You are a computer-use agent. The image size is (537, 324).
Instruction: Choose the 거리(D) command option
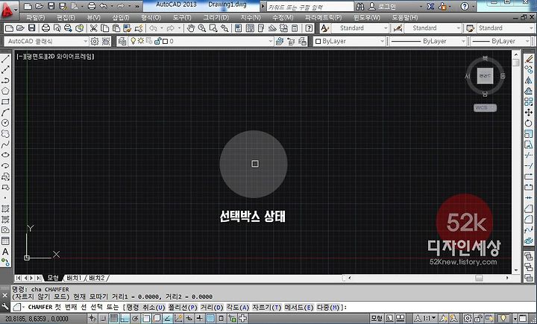point(212,307)
